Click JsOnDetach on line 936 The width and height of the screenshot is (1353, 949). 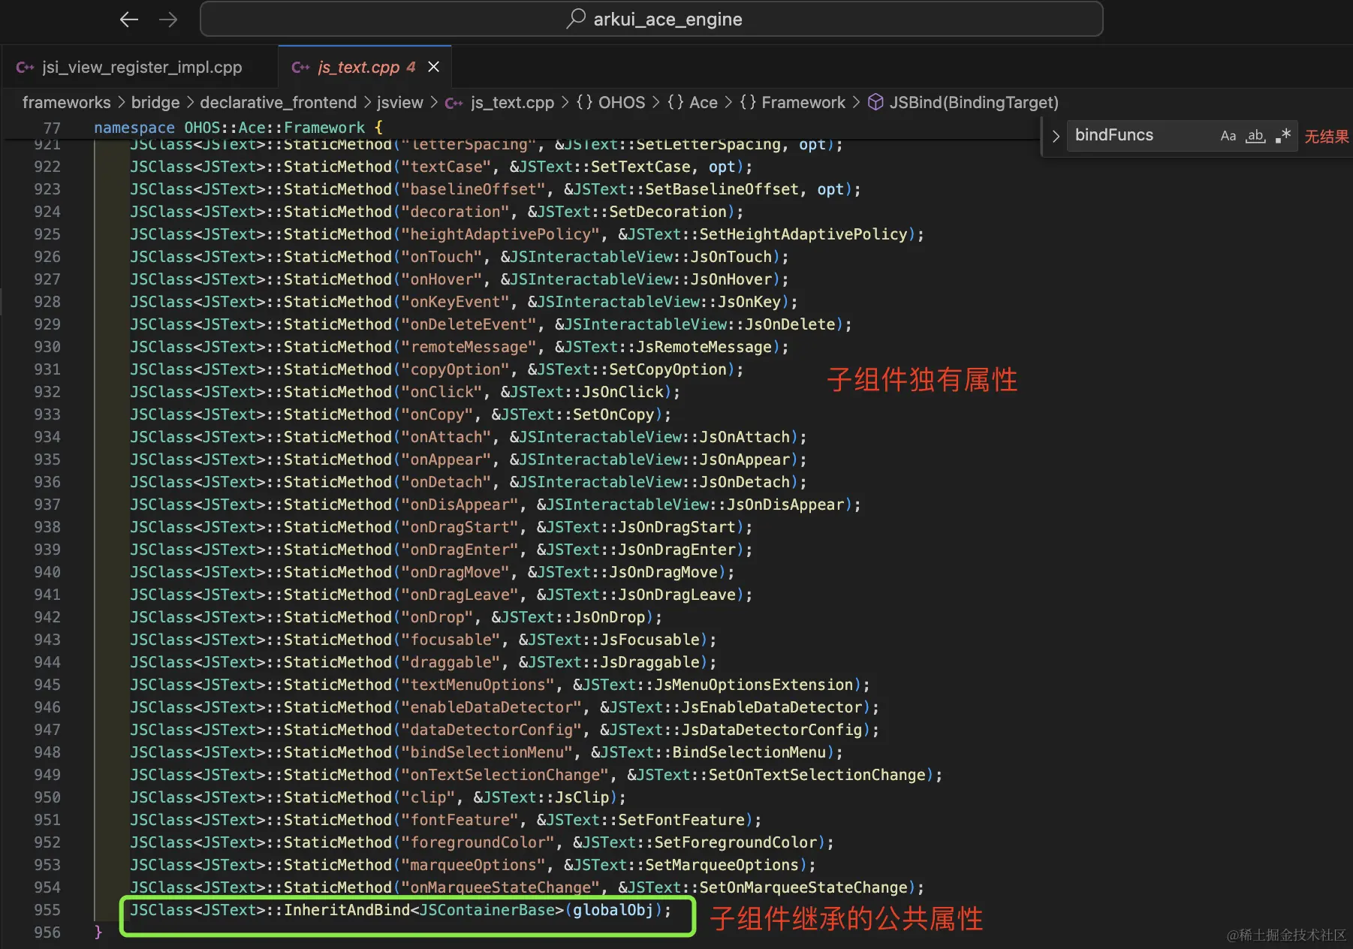744,482
